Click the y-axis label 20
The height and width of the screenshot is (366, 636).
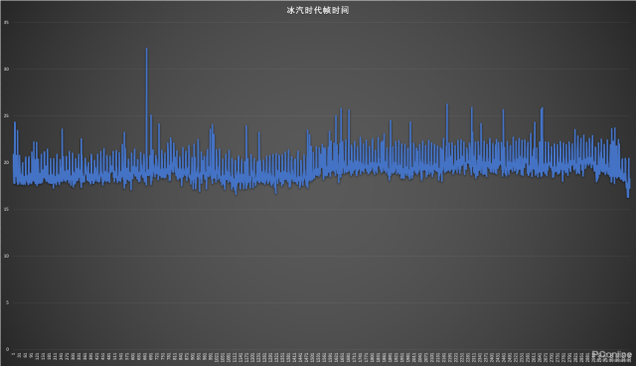[6, 162]
